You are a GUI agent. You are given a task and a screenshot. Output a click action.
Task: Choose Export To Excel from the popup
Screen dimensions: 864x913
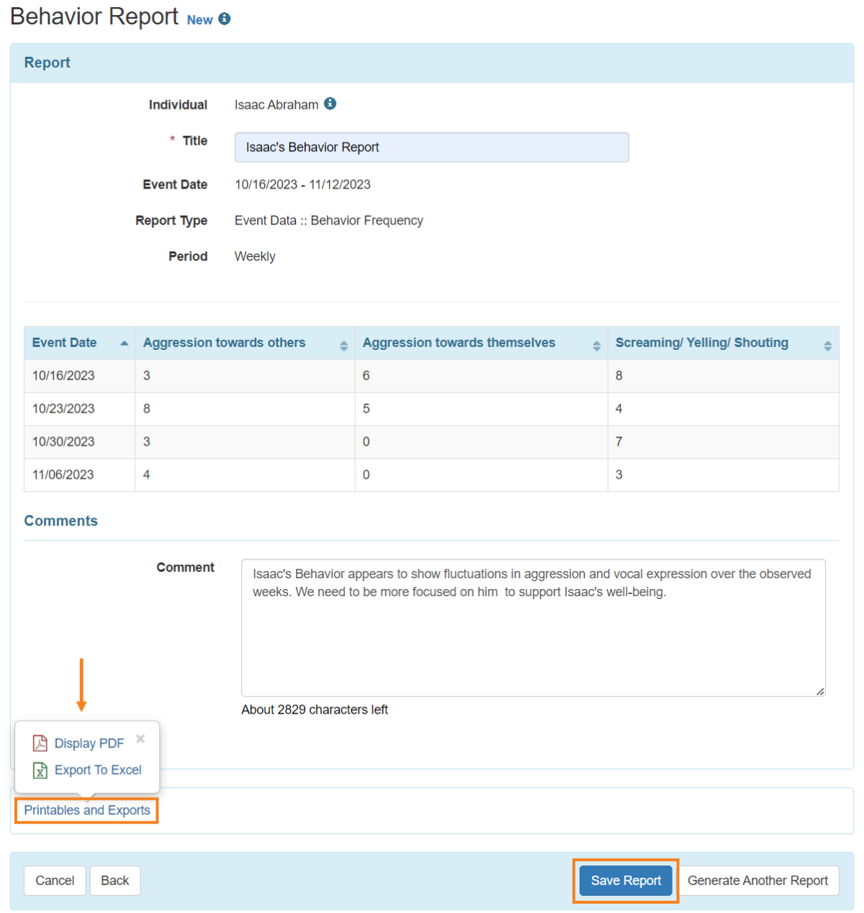[98, 770]
